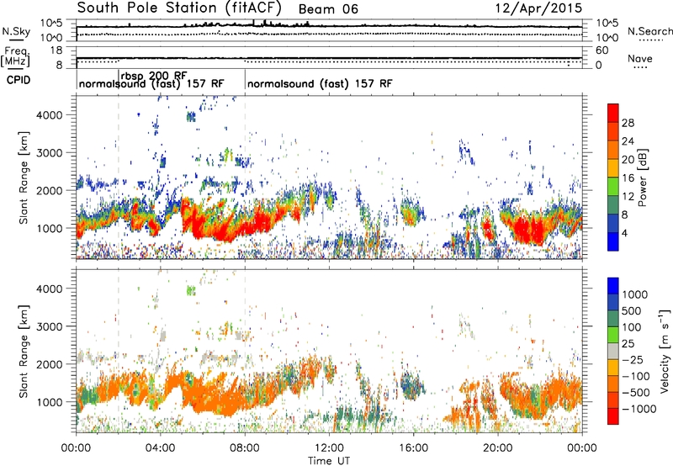Click the "Time UT" axis title

point(328,460)
